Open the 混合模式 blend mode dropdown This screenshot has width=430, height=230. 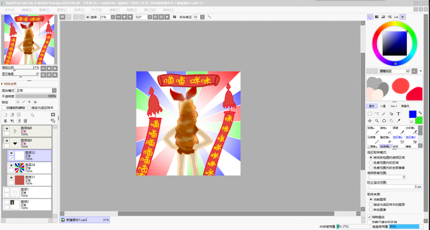(54, 90)
